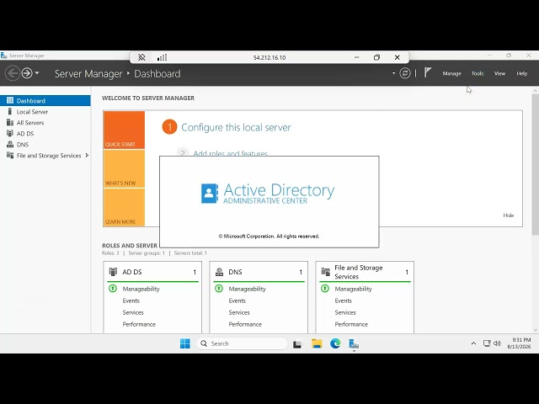Viewport: 539px width, 404px height.
Task: Open Manageability in AD DS tile
Action: [141, 289]
